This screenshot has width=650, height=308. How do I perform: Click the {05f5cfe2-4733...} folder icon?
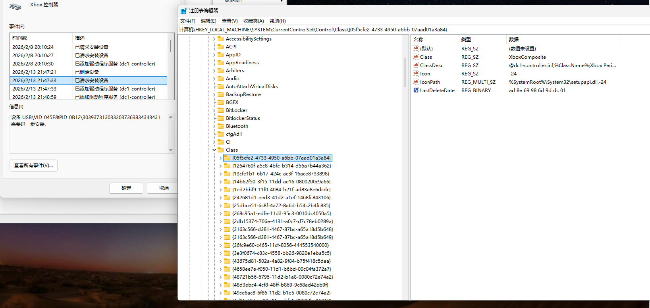[227, 158]
